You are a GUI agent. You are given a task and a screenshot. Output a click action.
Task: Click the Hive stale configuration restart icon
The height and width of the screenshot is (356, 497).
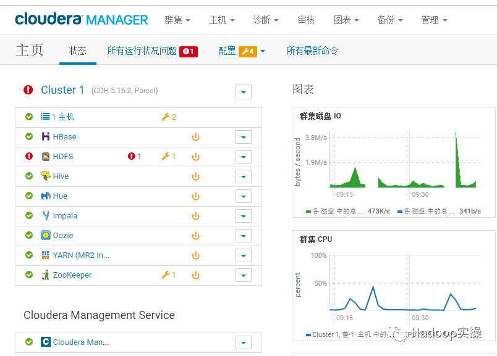click(x=195, y=176)
